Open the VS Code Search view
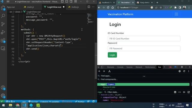Viewport: 192px width, 108px height. (x=3, y=16)
